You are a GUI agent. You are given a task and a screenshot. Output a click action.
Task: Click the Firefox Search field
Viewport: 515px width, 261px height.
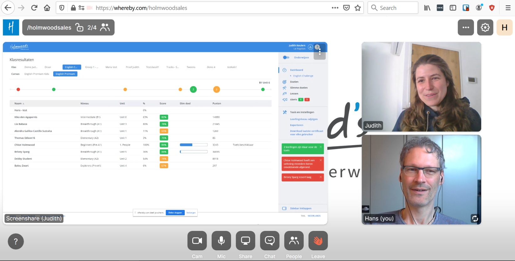(x=393, y=8)
